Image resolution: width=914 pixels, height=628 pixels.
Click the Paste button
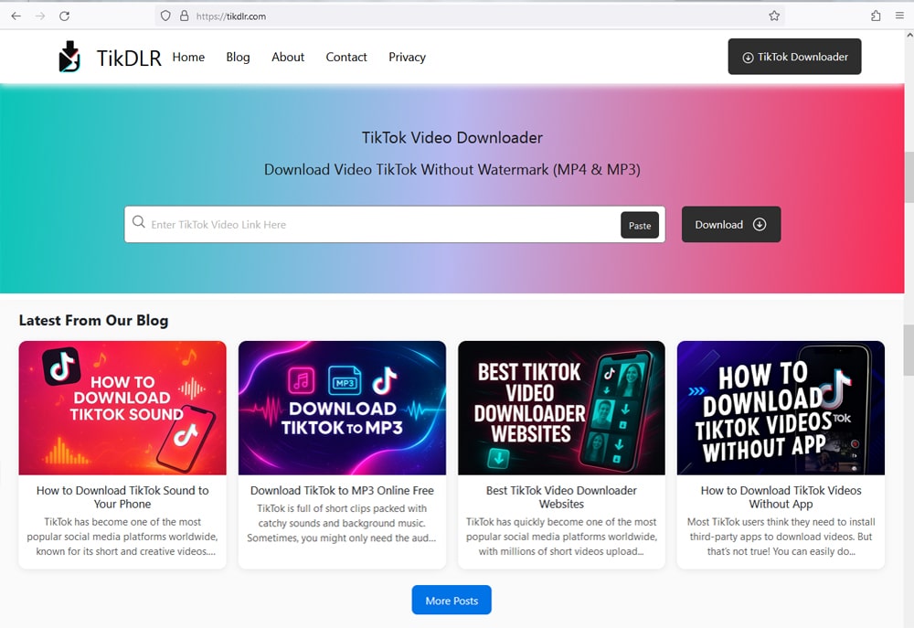tap(640, 225)
